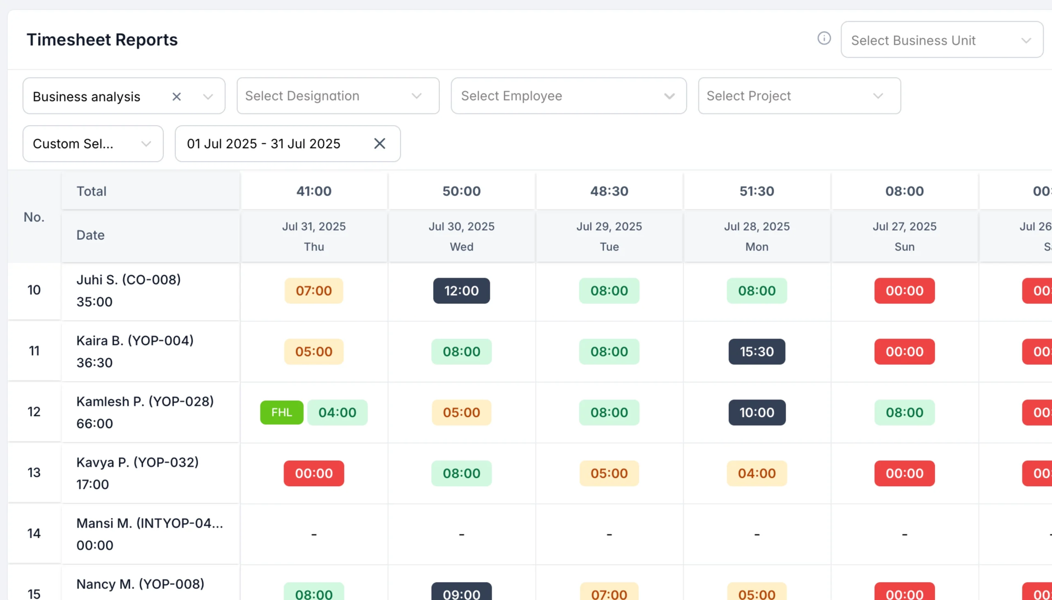Expand the Select Designation dropdown
Screen dimensions: 1052x600
point(338,96)
